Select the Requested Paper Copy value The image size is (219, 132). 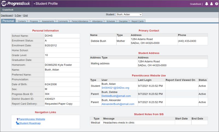click(59, 104)
